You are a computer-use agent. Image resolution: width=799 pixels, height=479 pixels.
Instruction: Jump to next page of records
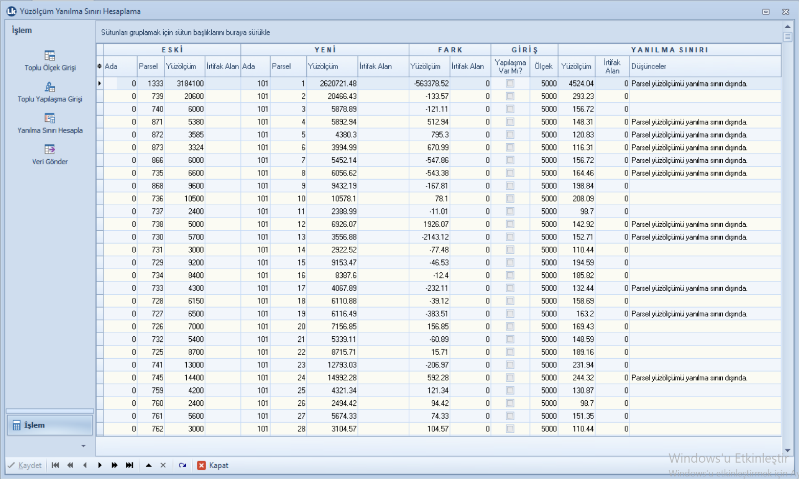coord(115,465)
